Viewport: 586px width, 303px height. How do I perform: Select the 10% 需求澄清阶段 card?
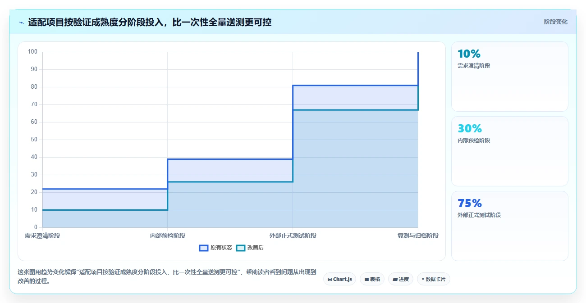510,77
